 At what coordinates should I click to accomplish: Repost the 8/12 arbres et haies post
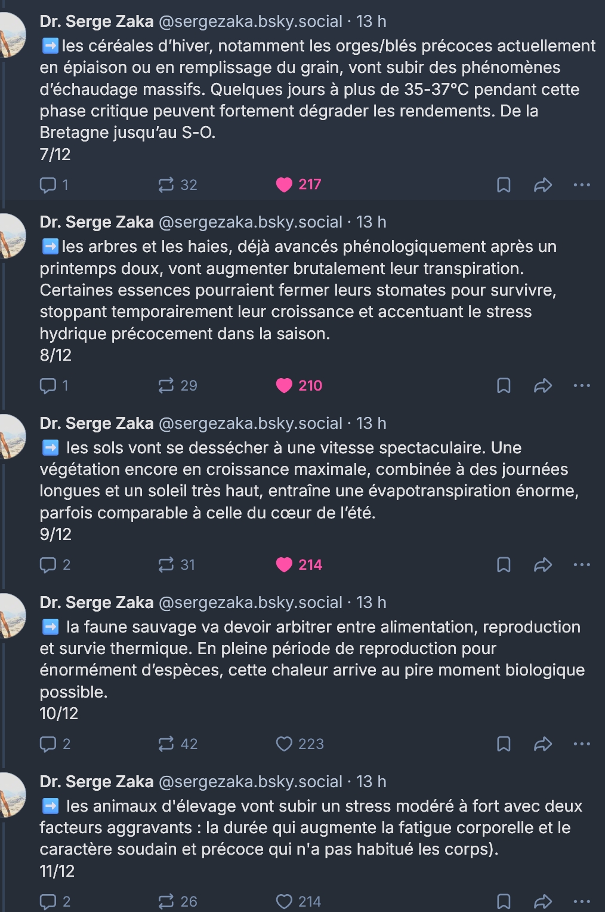point(177,385)
